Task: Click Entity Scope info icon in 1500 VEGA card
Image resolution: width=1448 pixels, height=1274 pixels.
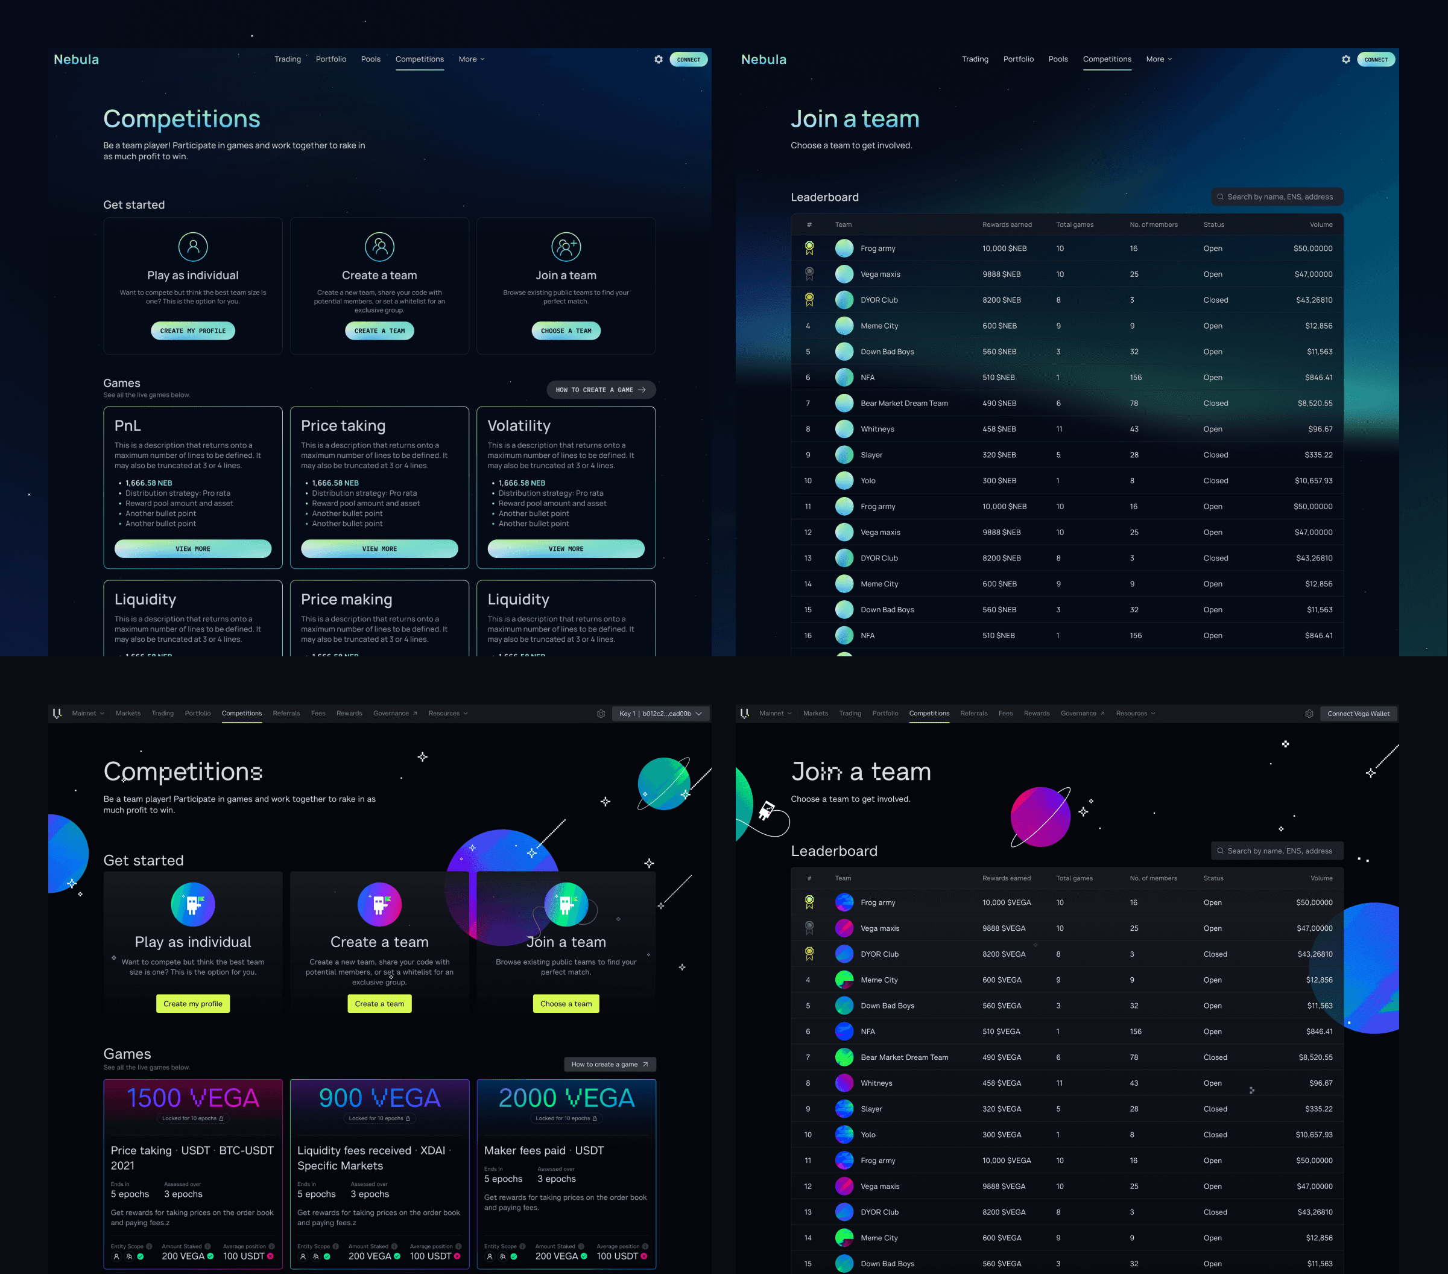Action: coord(149,1246)
